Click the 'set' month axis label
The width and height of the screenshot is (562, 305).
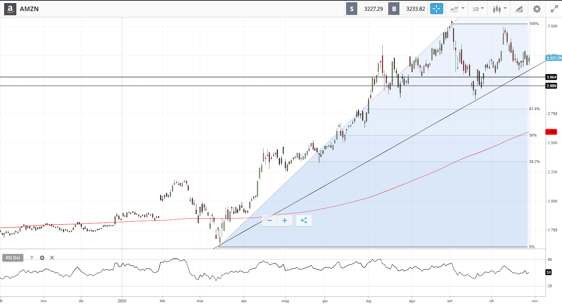pos(450,301)
